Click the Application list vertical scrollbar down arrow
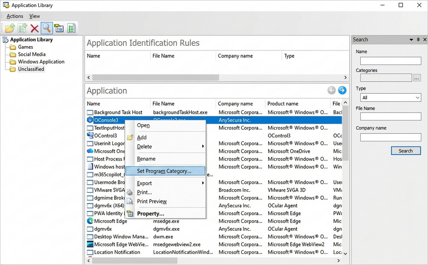Viewport: 428px width, 265px height. click(345, 254)
